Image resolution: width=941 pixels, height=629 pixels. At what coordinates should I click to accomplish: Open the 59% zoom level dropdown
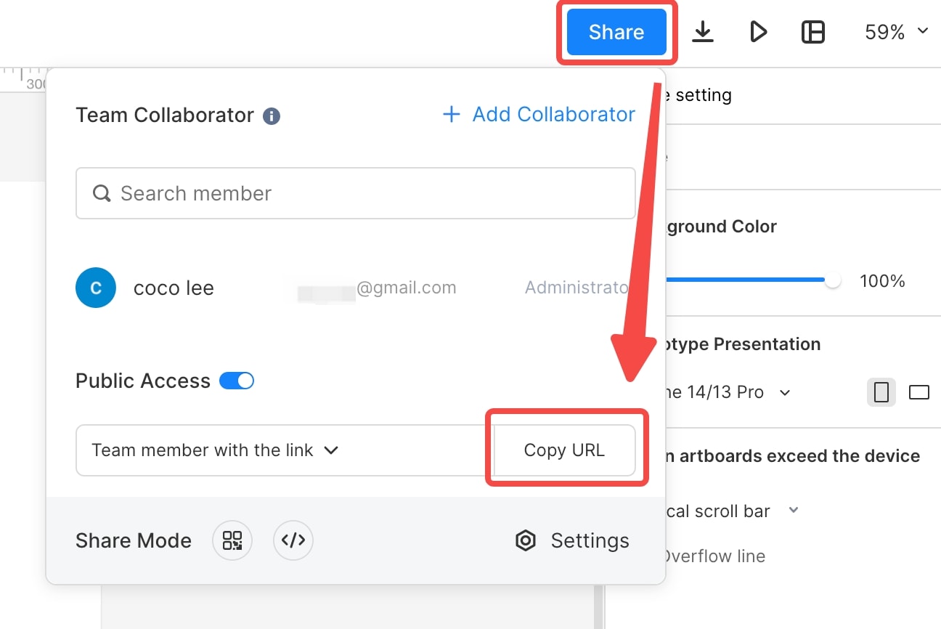pyautogui.click(x=896, y=32)
